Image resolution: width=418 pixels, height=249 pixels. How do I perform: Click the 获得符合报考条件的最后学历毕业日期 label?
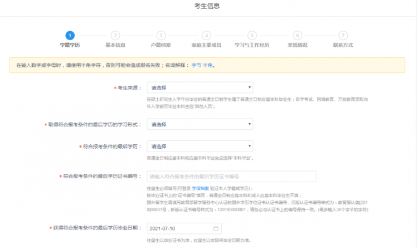95,228
